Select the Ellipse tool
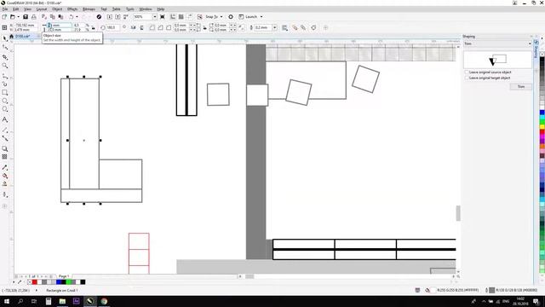 pyautogui.click(x=5, y=101)
